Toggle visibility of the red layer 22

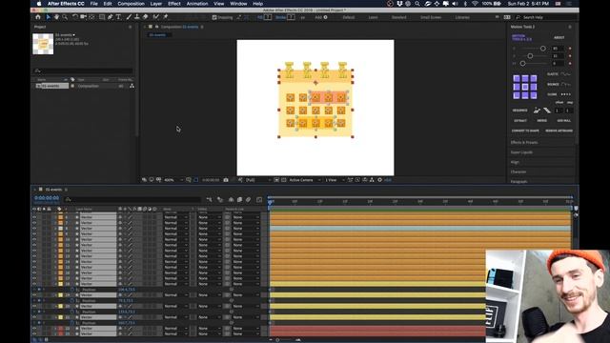(x=34, y=329)
